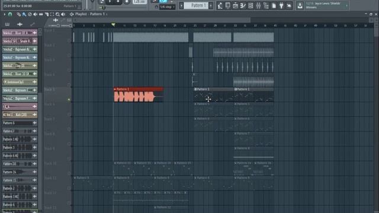379x213 pixels.
Task: Toggle the magnet snap icon in playlist toolbar
Action: 10,14
